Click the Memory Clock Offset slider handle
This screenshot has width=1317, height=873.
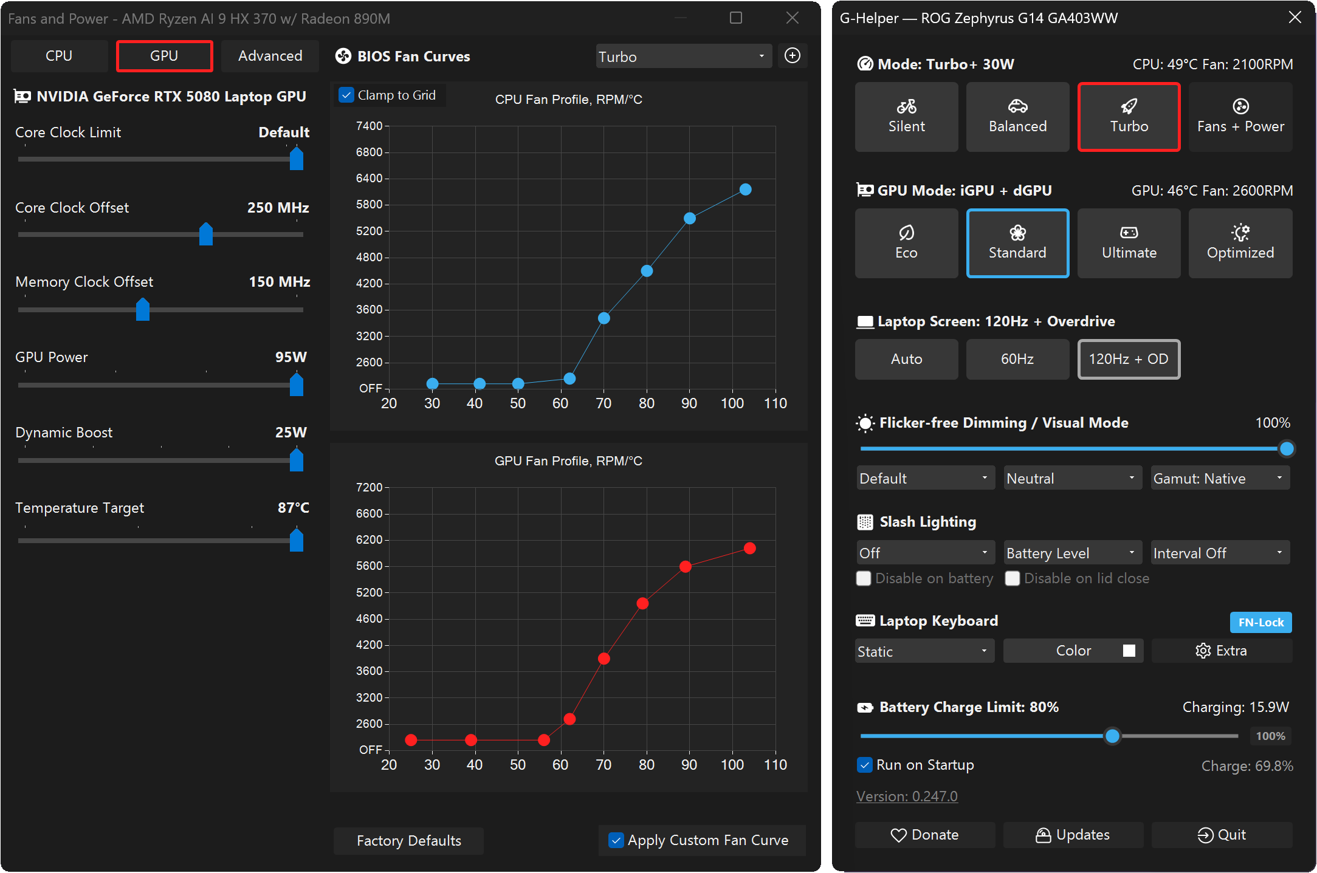coord(143,309)
